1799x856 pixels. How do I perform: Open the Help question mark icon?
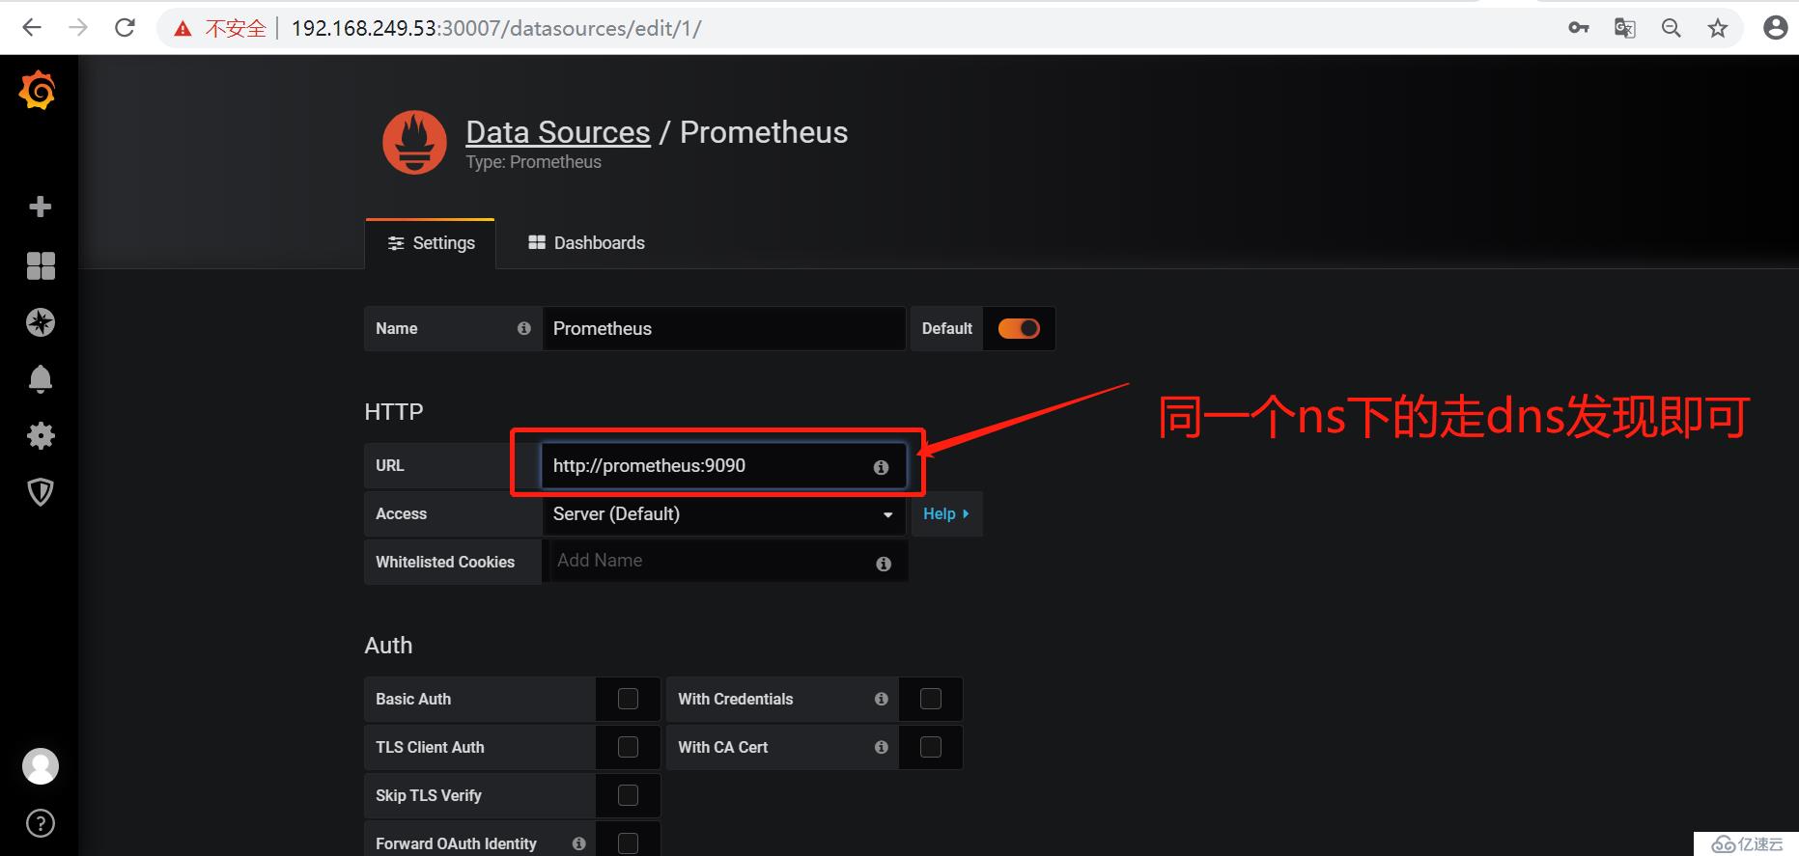(x=41, y=823)
